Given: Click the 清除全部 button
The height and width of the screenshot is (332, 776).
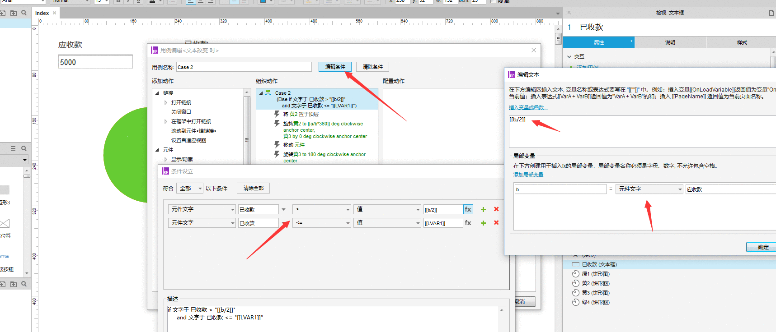Looking at the screenshot, I should (x=254, y=188).
